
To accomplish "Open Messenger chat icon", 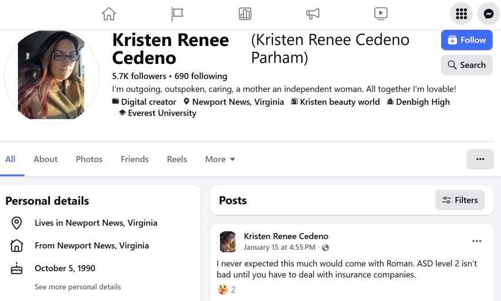I will (x=488, y=14).
